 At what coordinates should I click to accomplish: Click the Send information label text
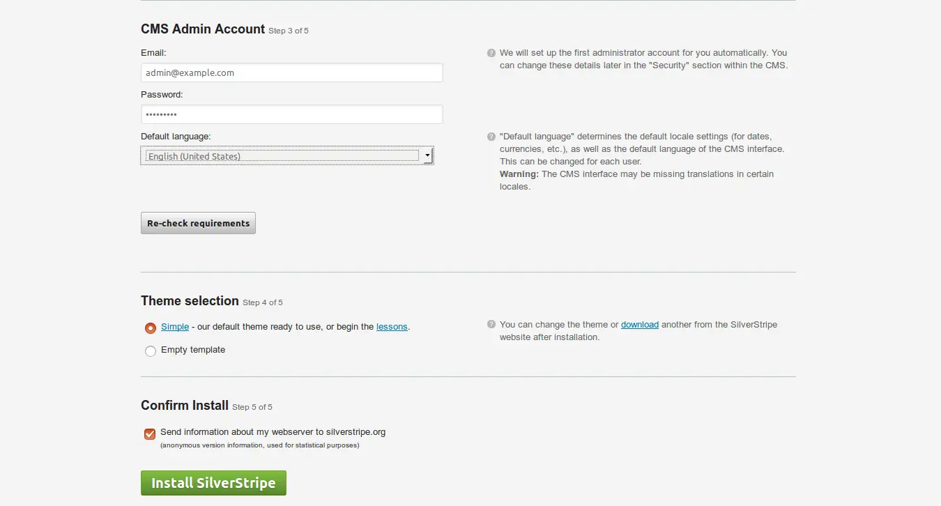[x=273, y=432]
